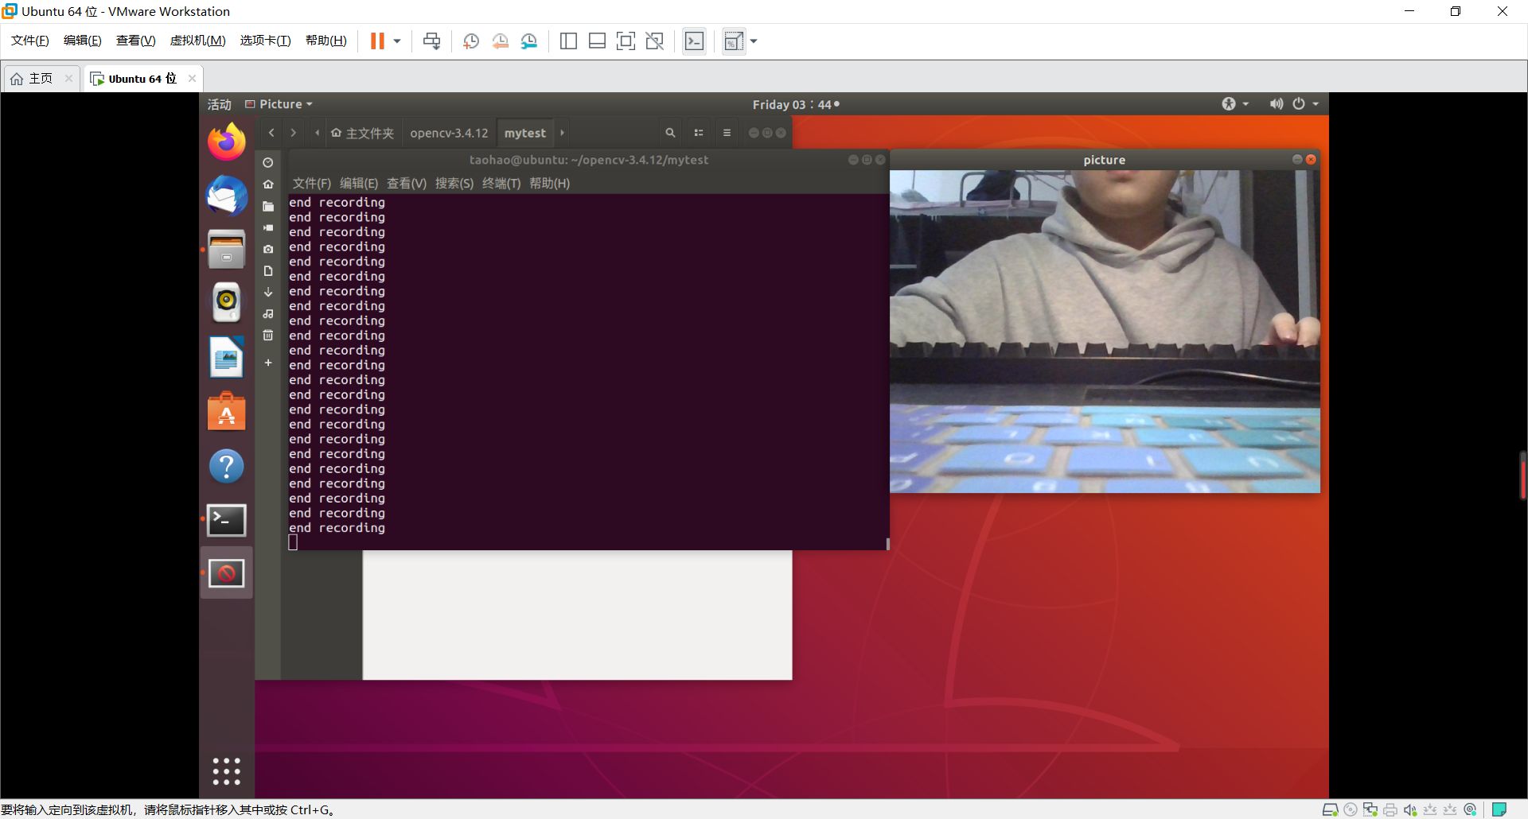The image size is (1528, 819).
Task: Click the stretch guest display icon
Action: pos(734,41)
